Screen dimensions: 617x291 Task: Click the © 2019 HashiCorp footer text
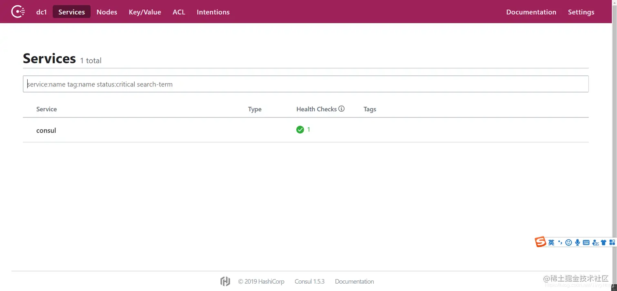pos(261,282)
